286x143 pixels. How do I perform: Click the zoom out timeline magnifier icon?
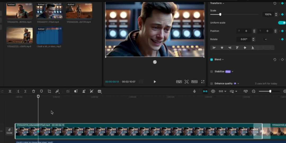click(253, 91)
